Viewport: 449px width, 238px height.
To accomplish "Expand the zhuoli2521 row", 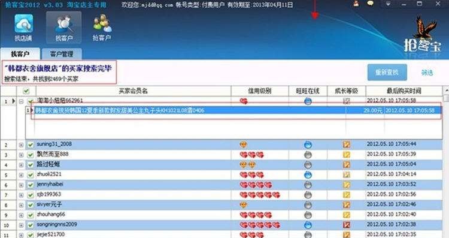I will (21, 175).
